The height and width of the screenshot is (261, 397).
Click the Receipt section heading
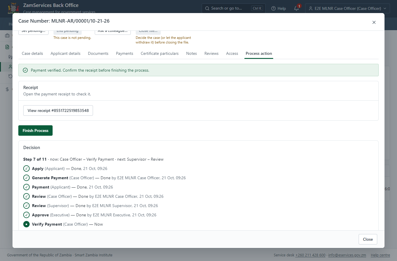tap(31, 87)
